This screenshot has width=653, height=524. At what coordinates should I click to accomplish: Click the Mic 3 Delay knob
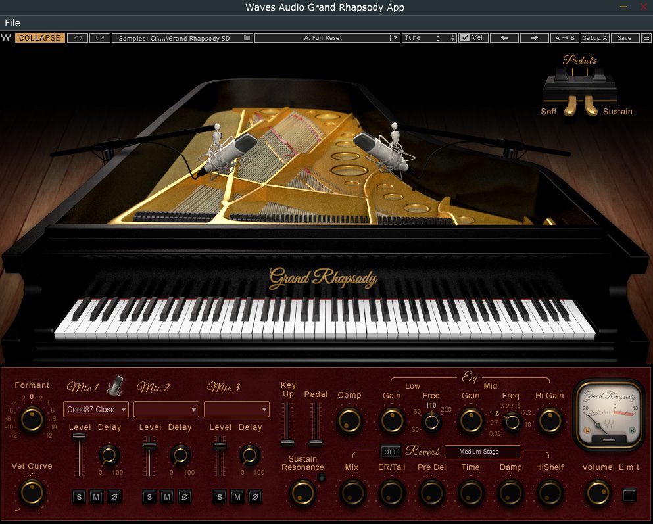(x=249, y=456)
